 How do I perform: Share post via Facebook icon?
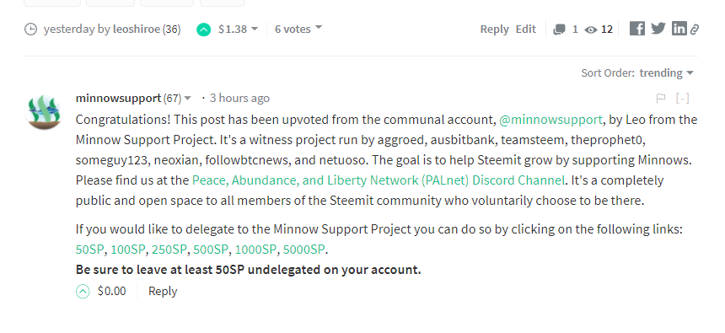(x=637, y=29)
